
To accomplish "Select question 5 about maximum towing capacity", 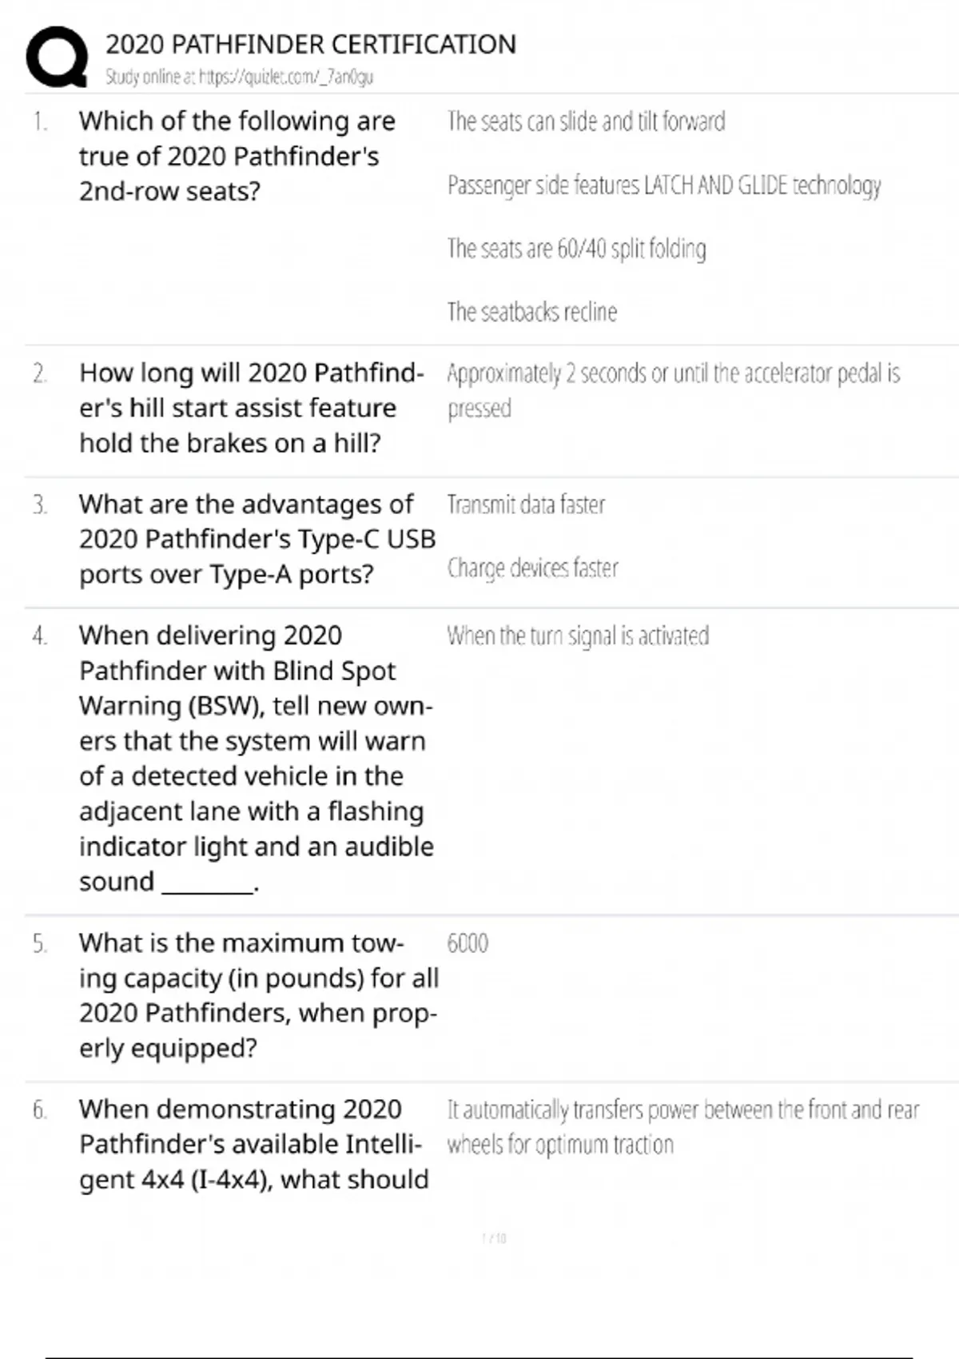I will (258, 994).
